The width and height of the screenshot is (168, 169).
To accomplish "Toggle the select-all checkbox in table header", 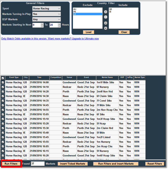I will point(3,78).
